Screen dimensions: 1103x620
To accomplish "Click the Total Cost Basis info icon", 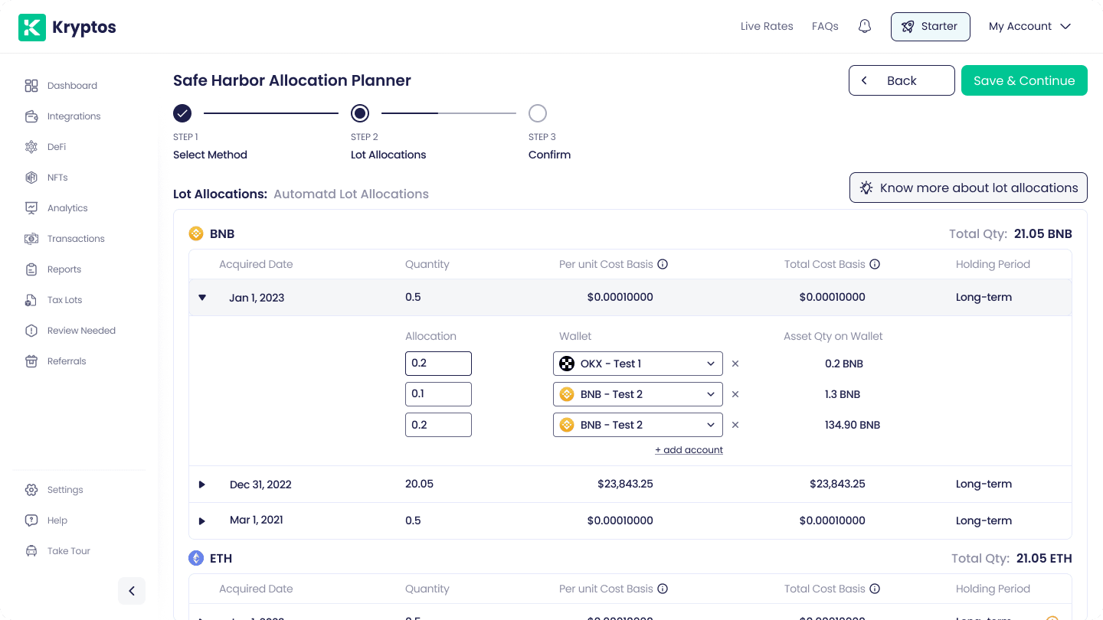I will click(x=875, y=264).
